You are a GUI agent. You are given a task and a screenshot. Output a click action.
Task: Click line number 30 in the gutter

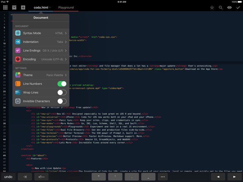[4, 107]
